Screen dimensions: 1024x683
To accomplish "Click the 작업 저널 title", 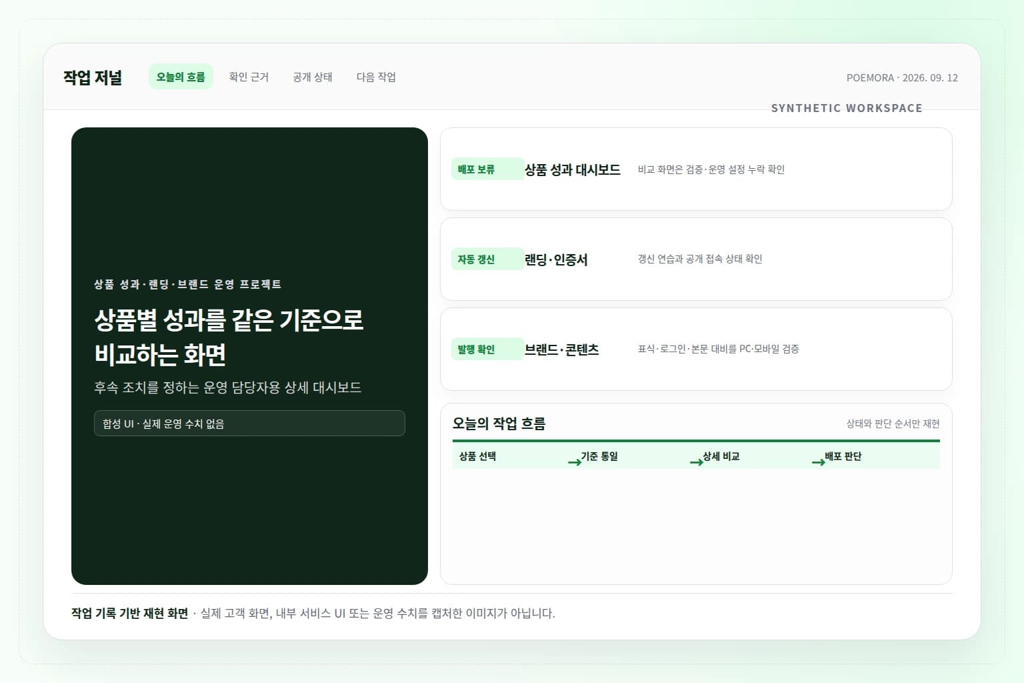I will pos(93,77).
